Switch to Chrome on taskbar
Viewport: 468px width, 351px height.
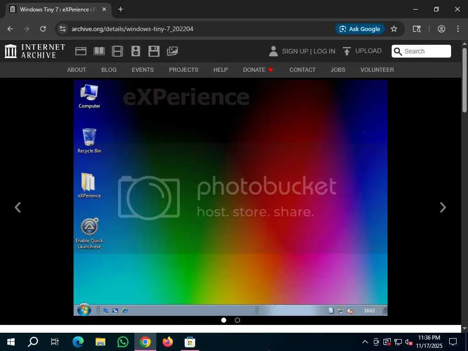click(145, 342)
